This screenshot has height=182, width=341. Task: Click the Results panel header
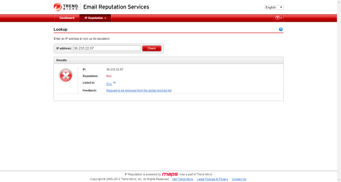169,61
